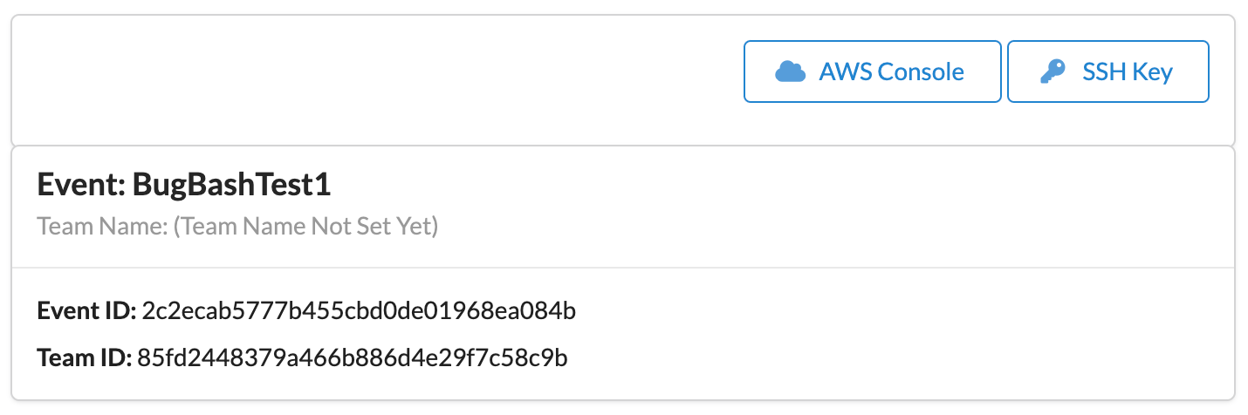Click the cloud icon for AWS Console
Viewport: 1248px width, 415px height.
pos(790,71)
